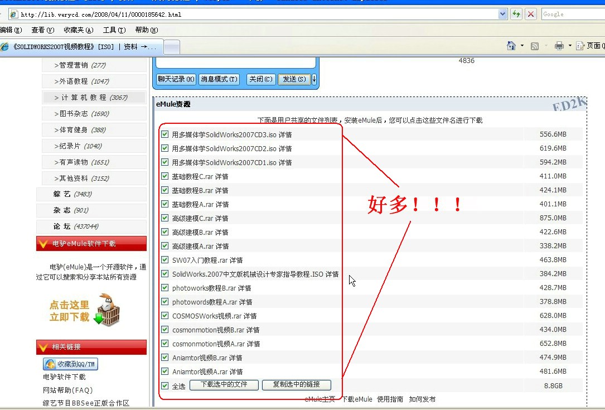Click the stop loading X icon
605x410 pixels.
(531, 15)
